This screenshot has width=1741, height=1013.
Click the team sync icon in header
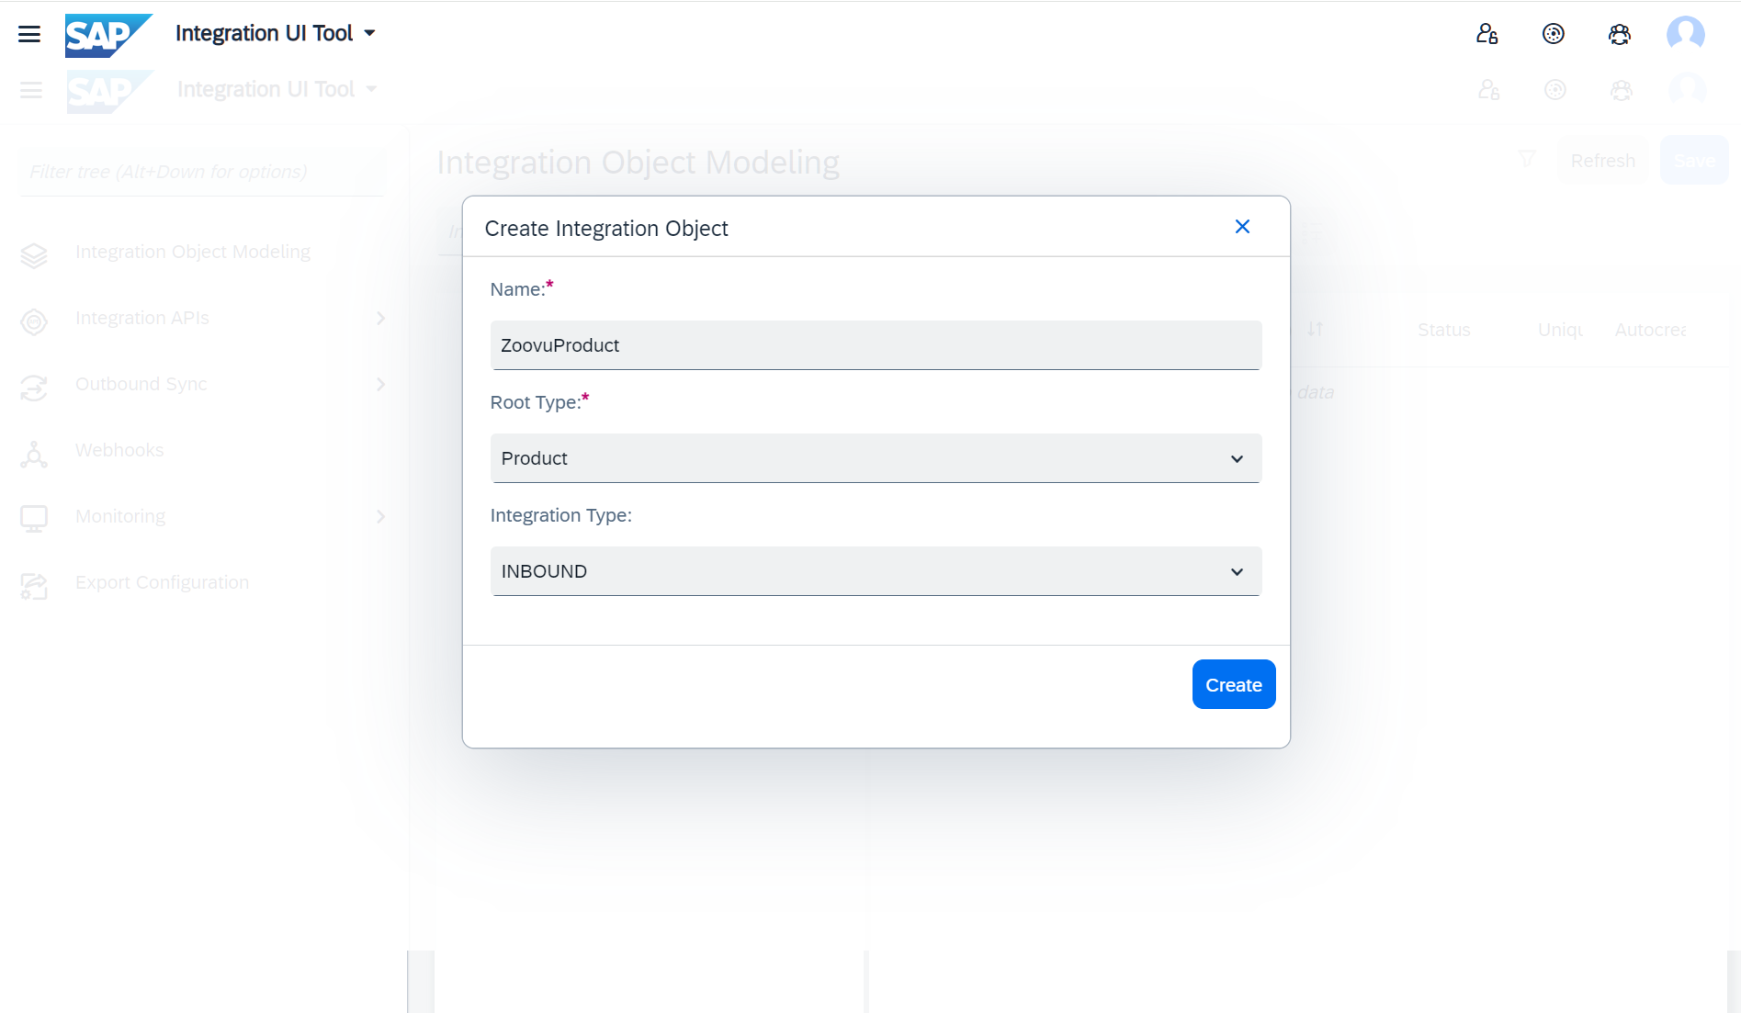pyautogui.click(x=1619, y=33)
